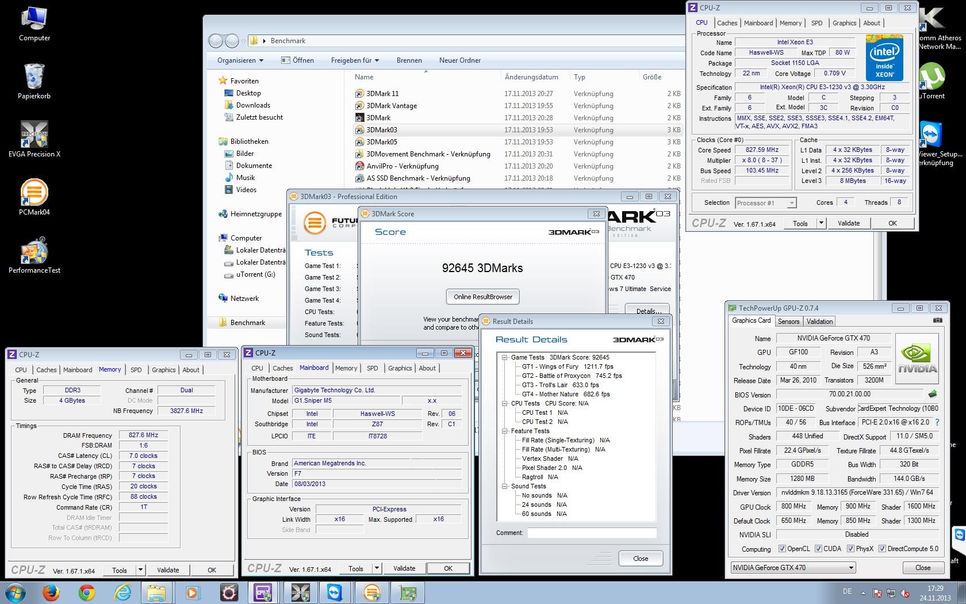
Task: Open SPD tab in CPU-Z Mainboard window
Action: pyautogui.click(x=373, y=368)
